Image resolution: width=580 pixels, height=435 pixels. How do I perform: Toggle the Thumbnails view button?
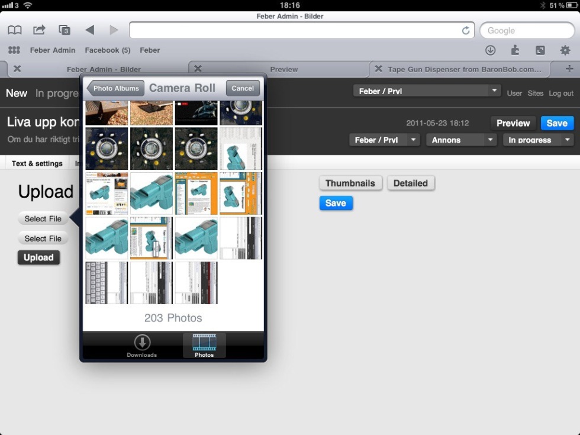(x=350, y=183)
